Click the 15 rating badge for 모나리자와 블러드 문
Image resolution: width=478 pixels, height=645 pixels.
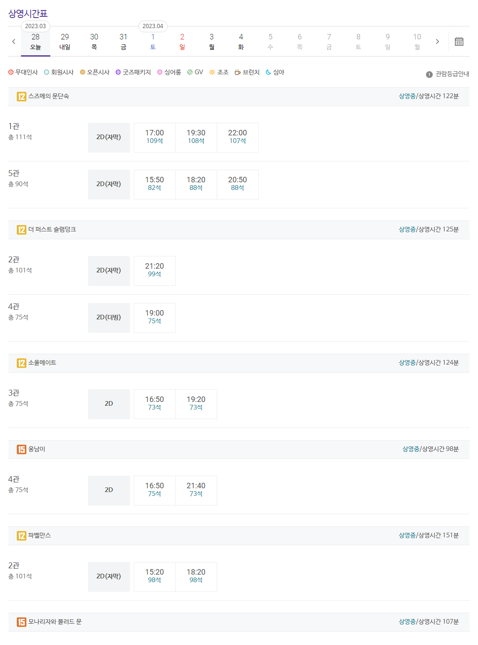[21, 622]
